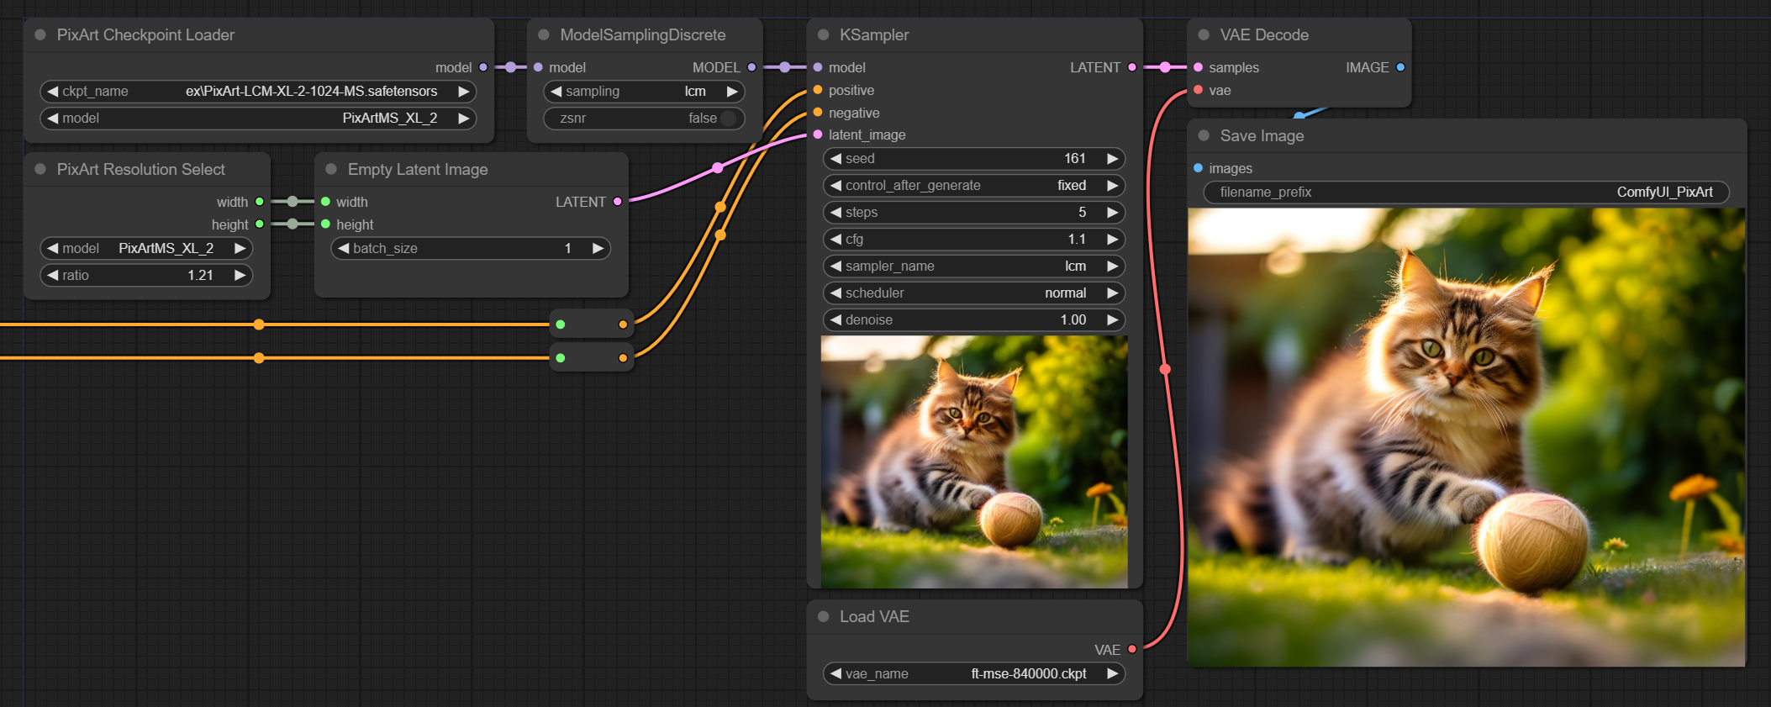This screenshot has width=1771, height=707.
Task: Collapse the VAE Decode node title dot
Action: point(1204,34)
